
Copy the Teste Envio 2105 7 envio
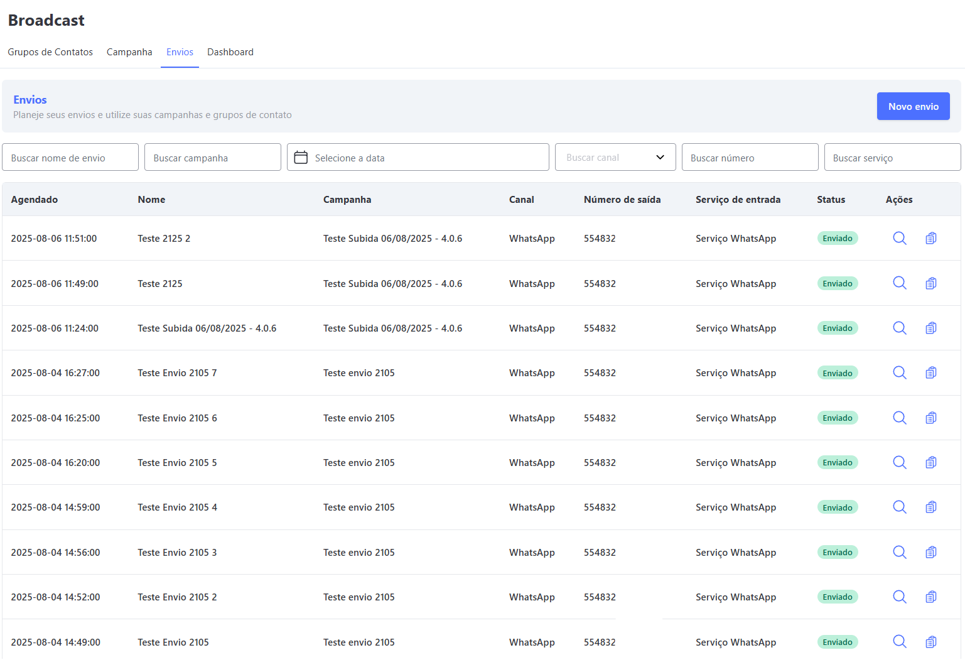[930, 373]
